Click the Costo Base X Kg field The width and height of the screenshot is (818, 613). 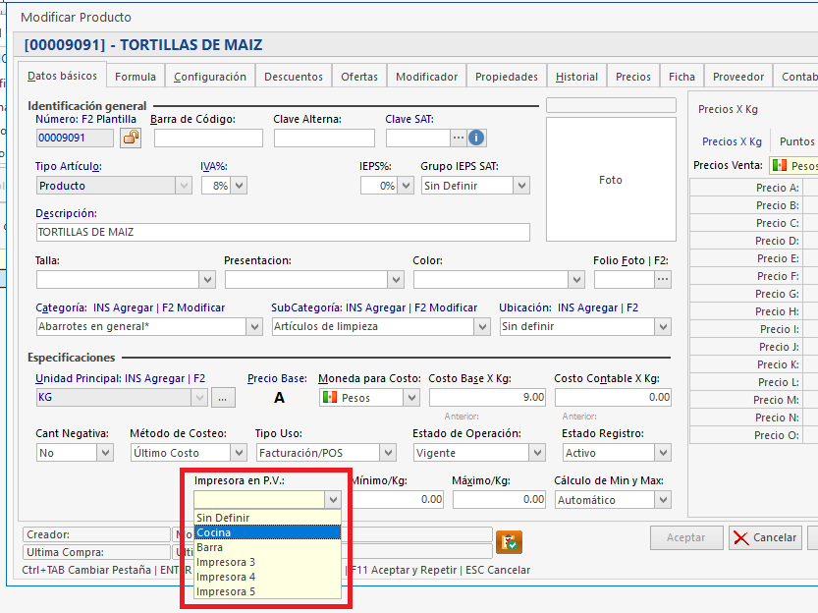pyautogui.click(x=487, y=398)
